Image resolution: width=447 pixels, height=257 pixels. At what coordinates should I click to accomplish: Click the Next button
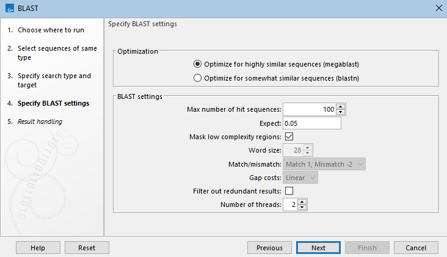tap(318, 247)
